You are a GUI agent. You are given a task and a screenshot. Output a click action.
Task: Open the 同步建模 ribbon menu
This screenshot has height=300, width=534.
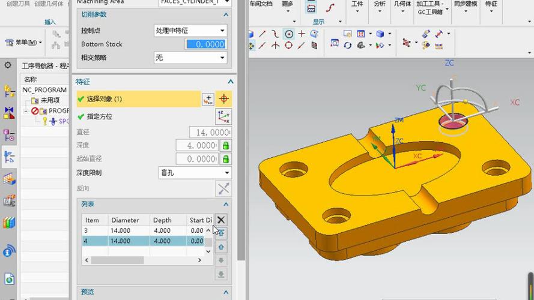click(466, 7)
